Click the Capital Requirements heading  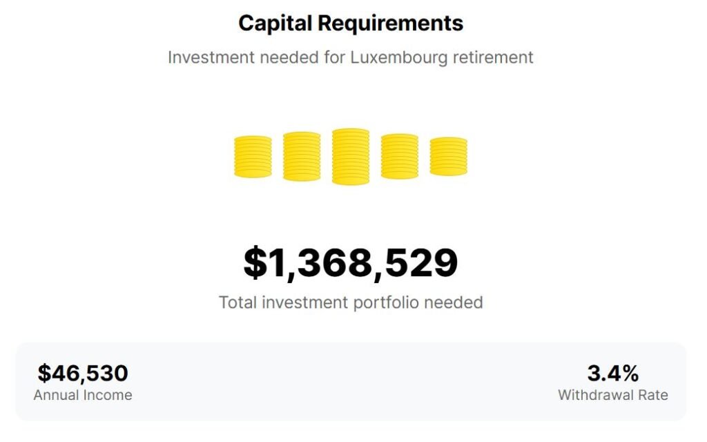[x=351, y=23]
